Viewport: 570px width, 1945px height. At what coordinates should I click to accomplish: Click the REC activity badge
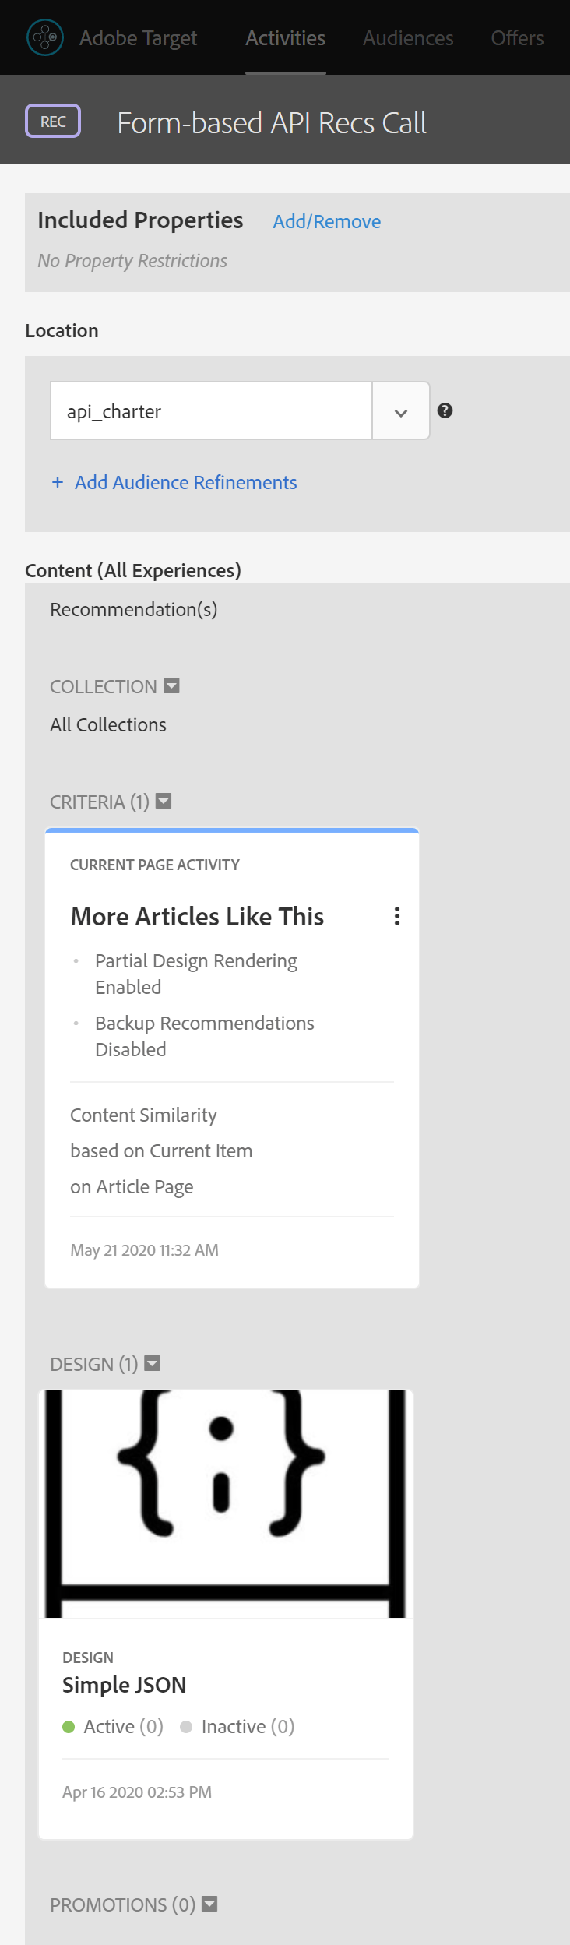click(52, 121)
